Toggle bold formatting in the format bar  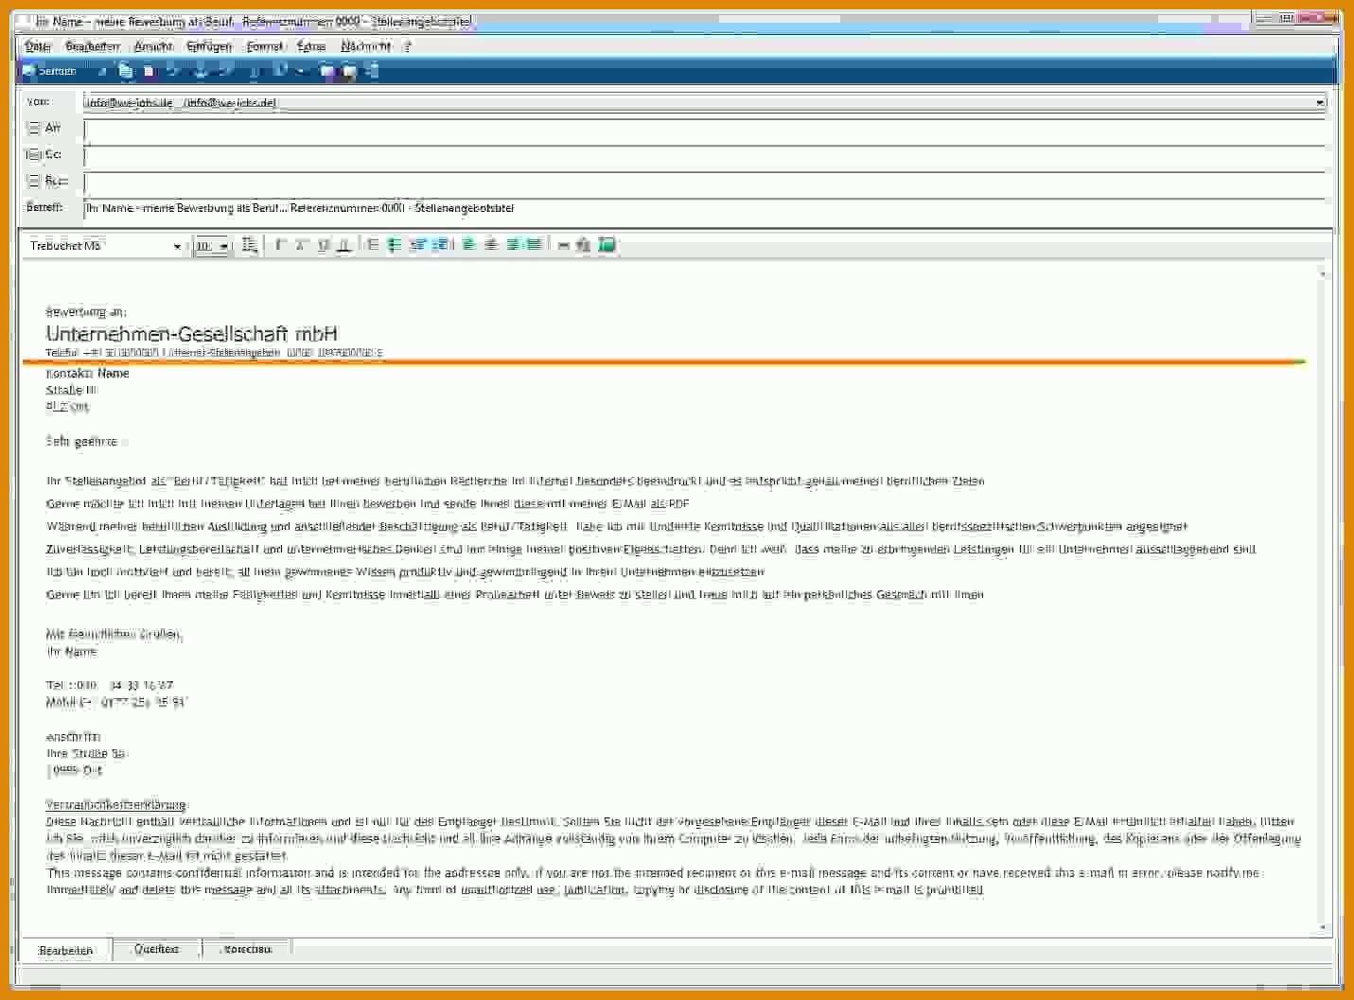coord(280,245)
